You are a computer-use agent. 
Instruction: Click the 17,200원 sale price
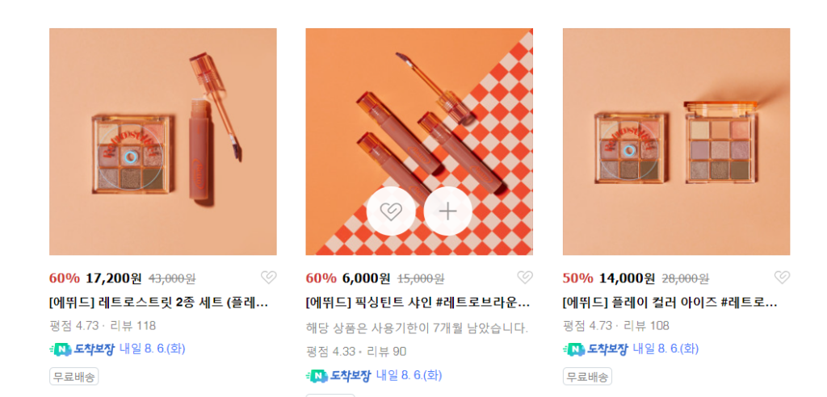coord(114,278)
